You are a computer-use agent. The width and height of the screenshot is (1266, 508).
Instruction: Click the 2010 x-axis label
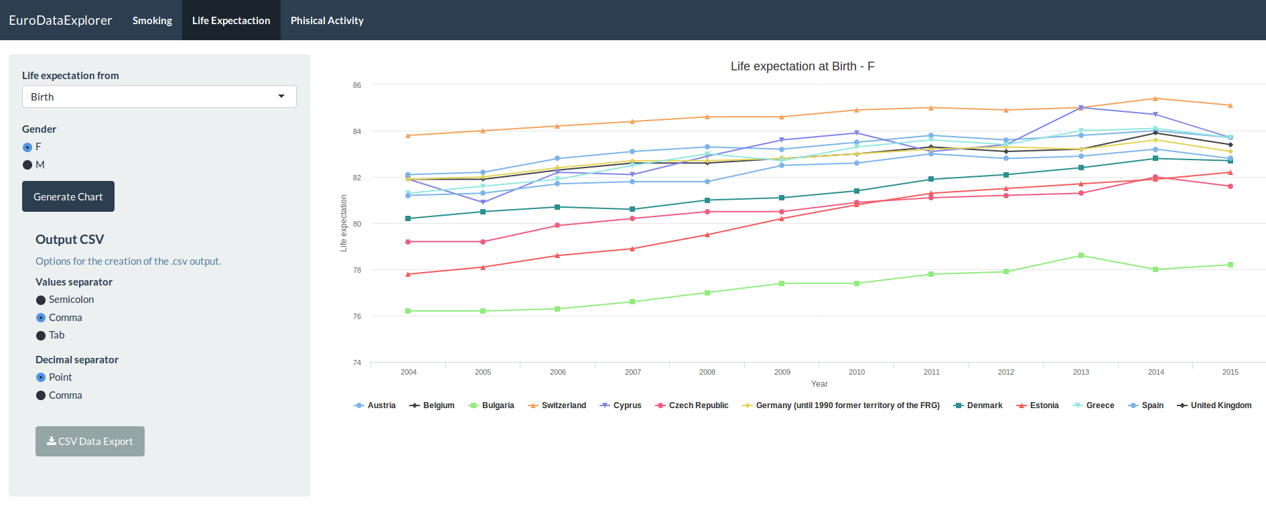point(857,372)
